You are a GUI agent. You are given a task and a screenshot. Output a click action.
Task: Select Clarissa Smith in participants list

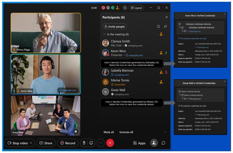[135, 43]
